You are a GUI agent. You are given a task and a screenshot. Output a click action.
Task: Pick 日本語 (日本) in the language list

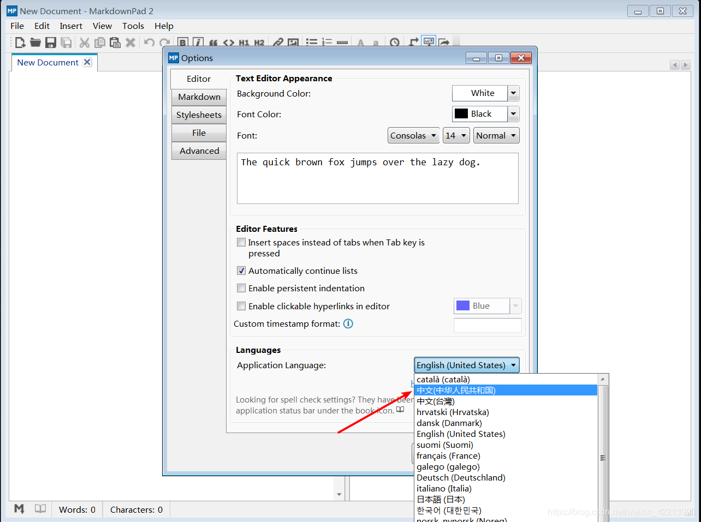506,499
